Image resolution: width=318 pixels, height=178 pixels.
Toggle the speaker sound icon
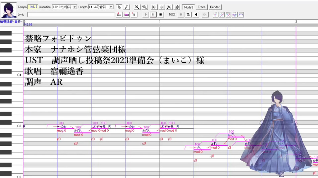196,15
